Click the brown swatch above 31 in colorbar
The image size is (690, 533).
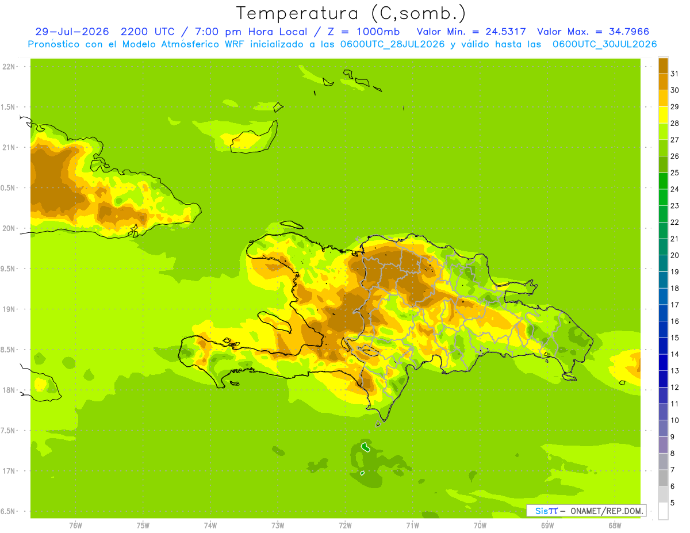663,66
